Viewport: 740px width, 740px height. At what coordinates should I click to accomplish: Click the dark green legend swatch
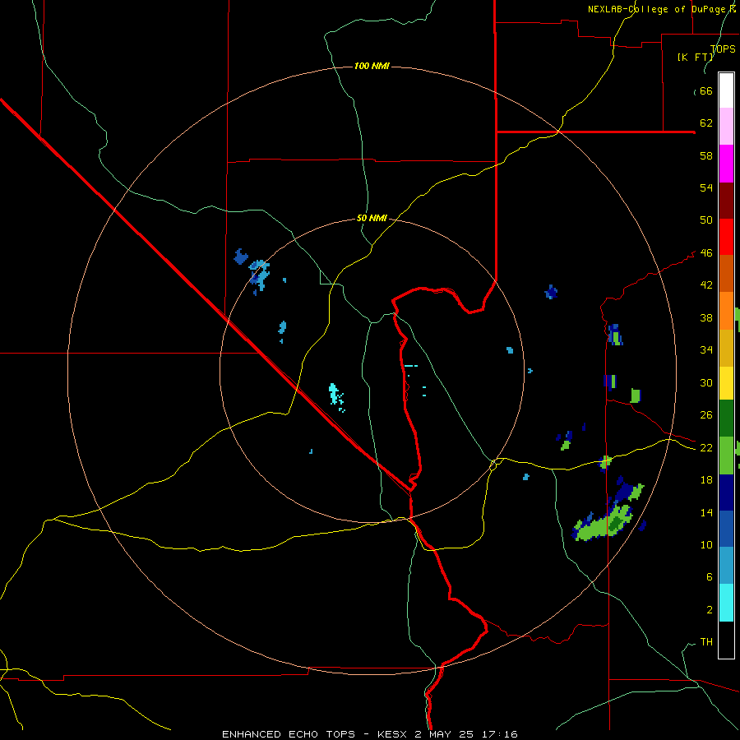726,419
